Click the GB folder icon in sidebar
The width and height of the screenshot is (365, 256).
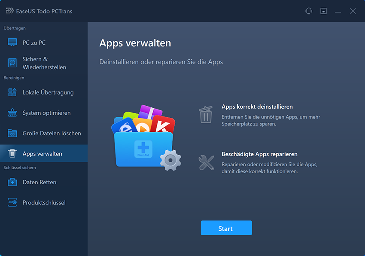click(x=12, y=134)
